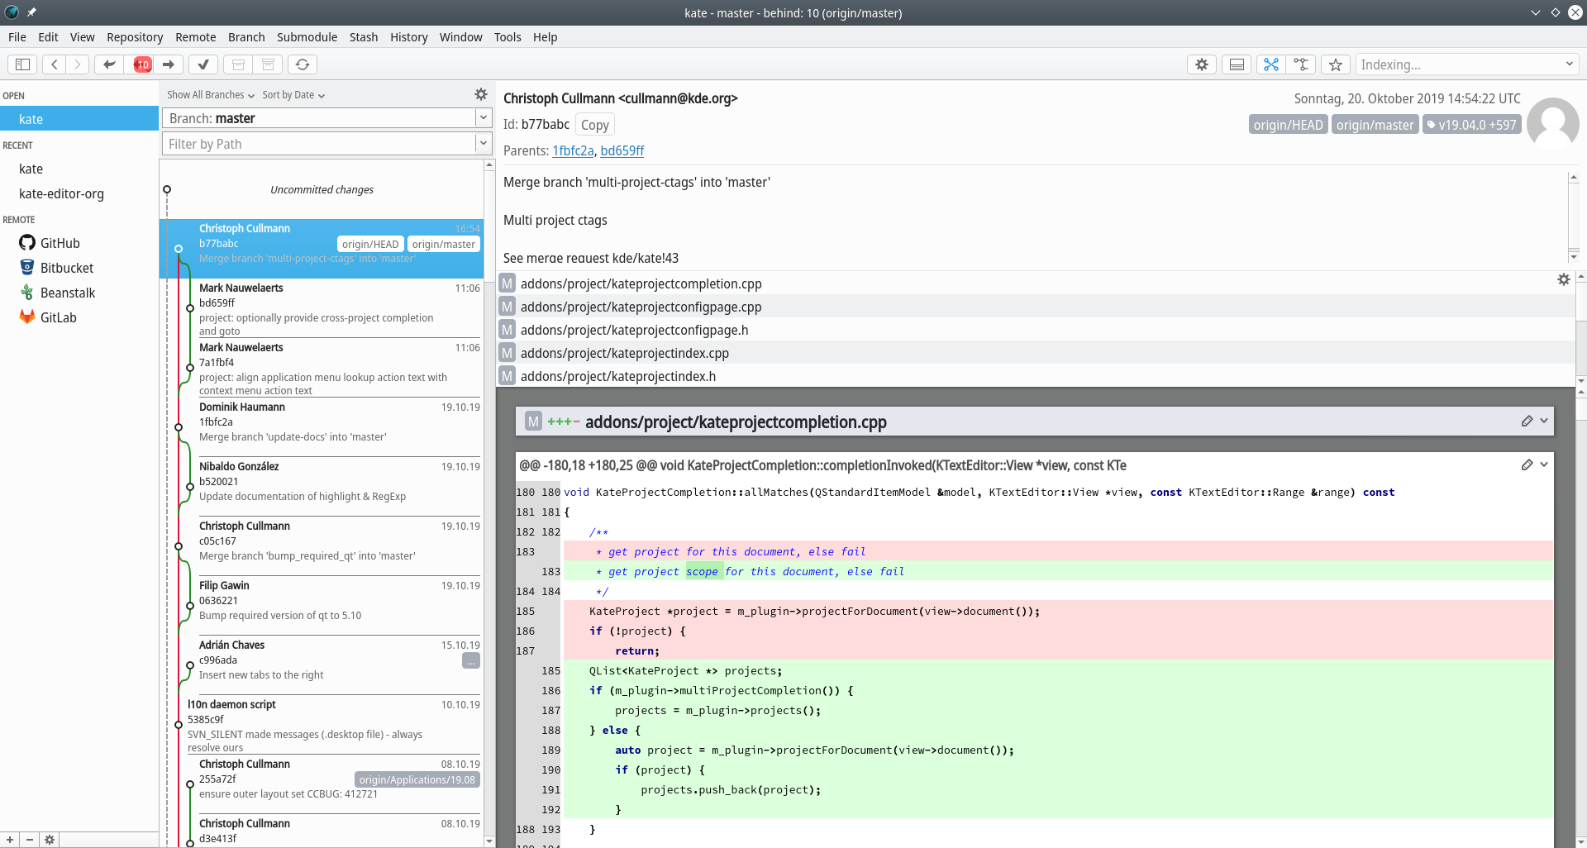This screenshot has width=1587, height=848.
Task: Open the Repository menu
Action: (135, 37)
